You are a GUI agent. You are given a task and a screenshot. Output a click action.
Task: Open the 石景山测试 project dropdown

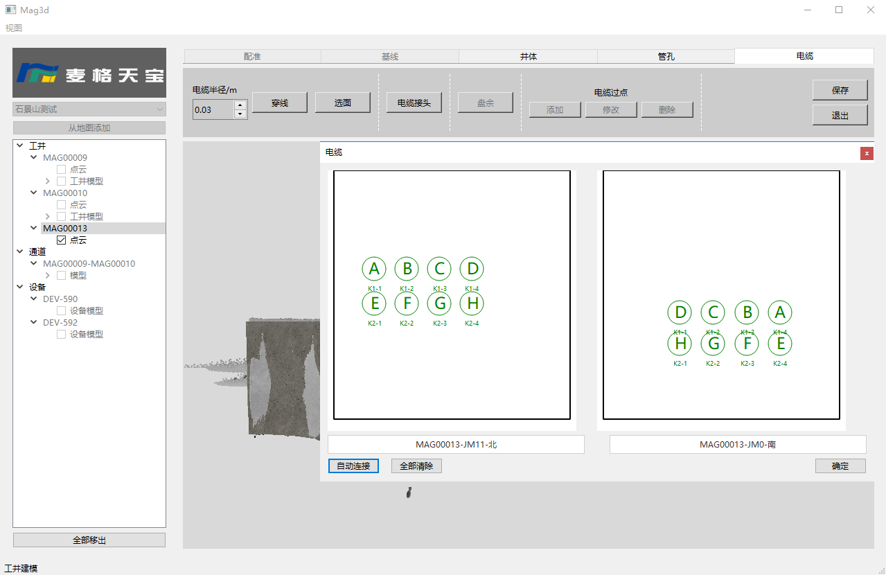pos(89,109)
